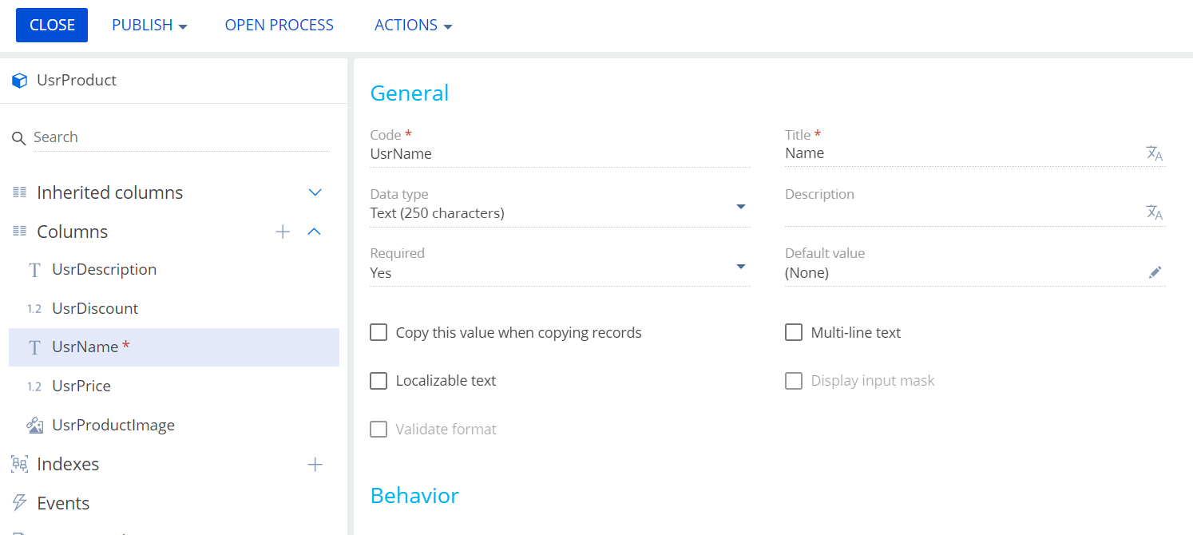This screenshot has width=1193, height=535.
Task: Click the decimal type icon beside UsrDiscount
Action: click(34, 309)
